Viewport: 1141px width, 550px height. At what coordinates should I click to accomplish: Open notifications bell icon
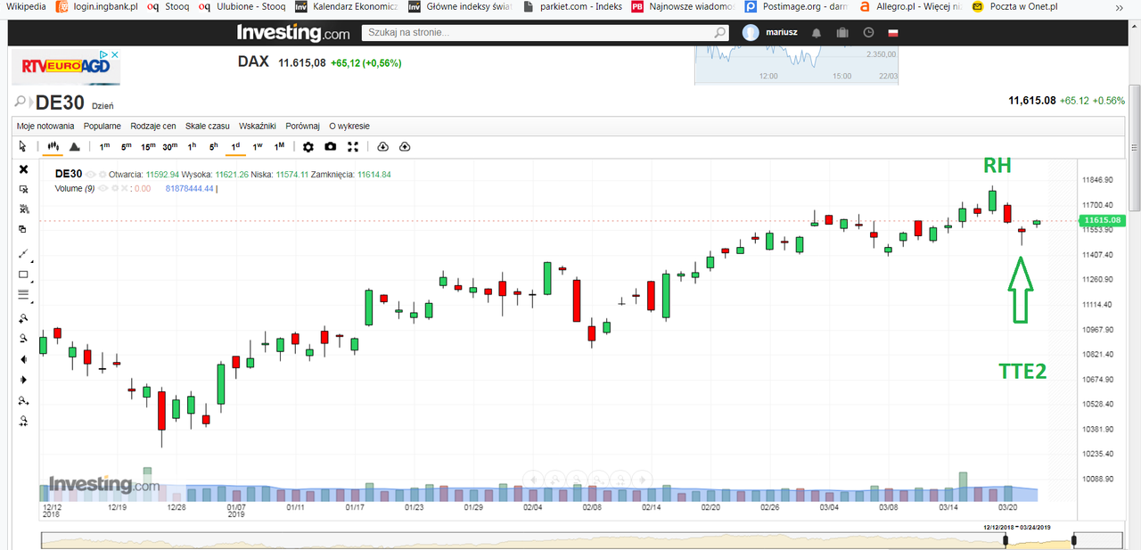[x=817, y=33]
